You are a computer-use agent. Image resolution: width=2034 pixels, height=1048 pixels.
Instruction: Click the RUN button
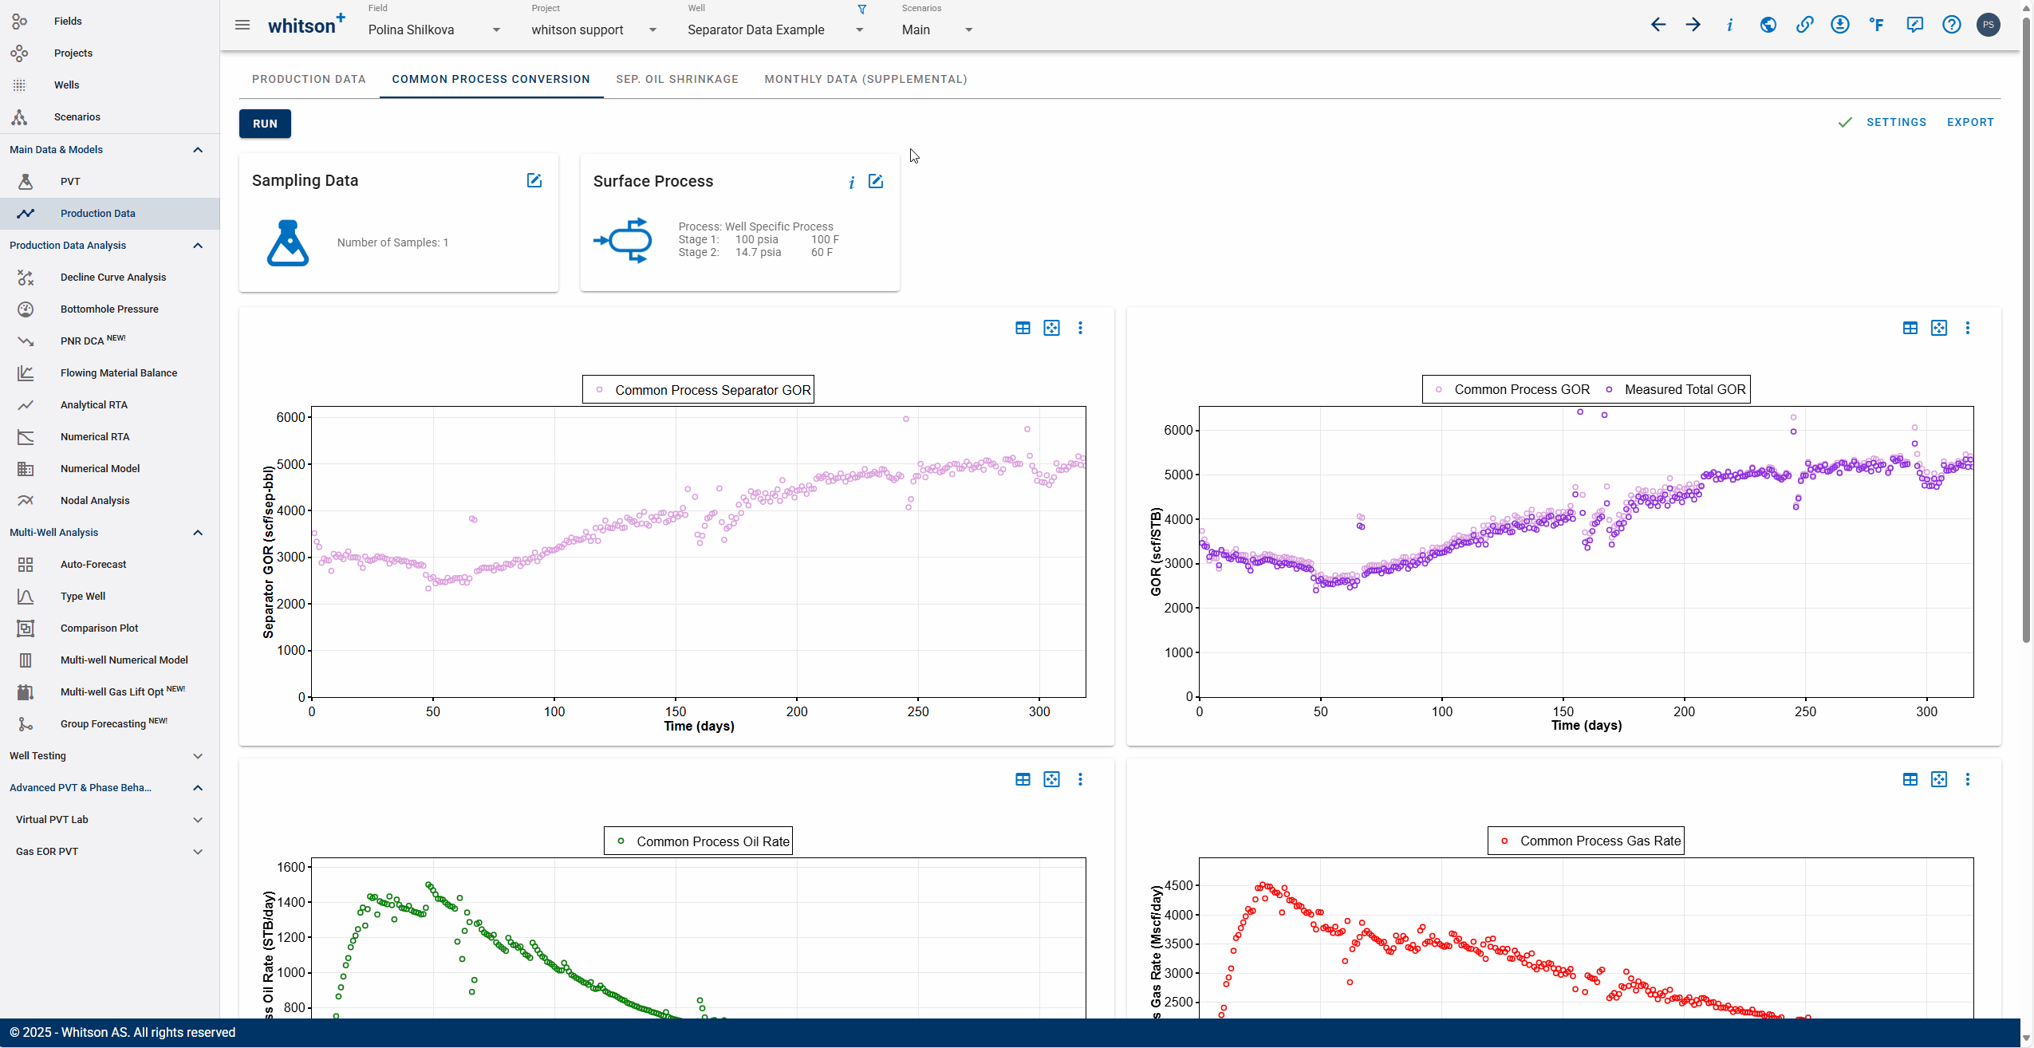pos(265,124)
